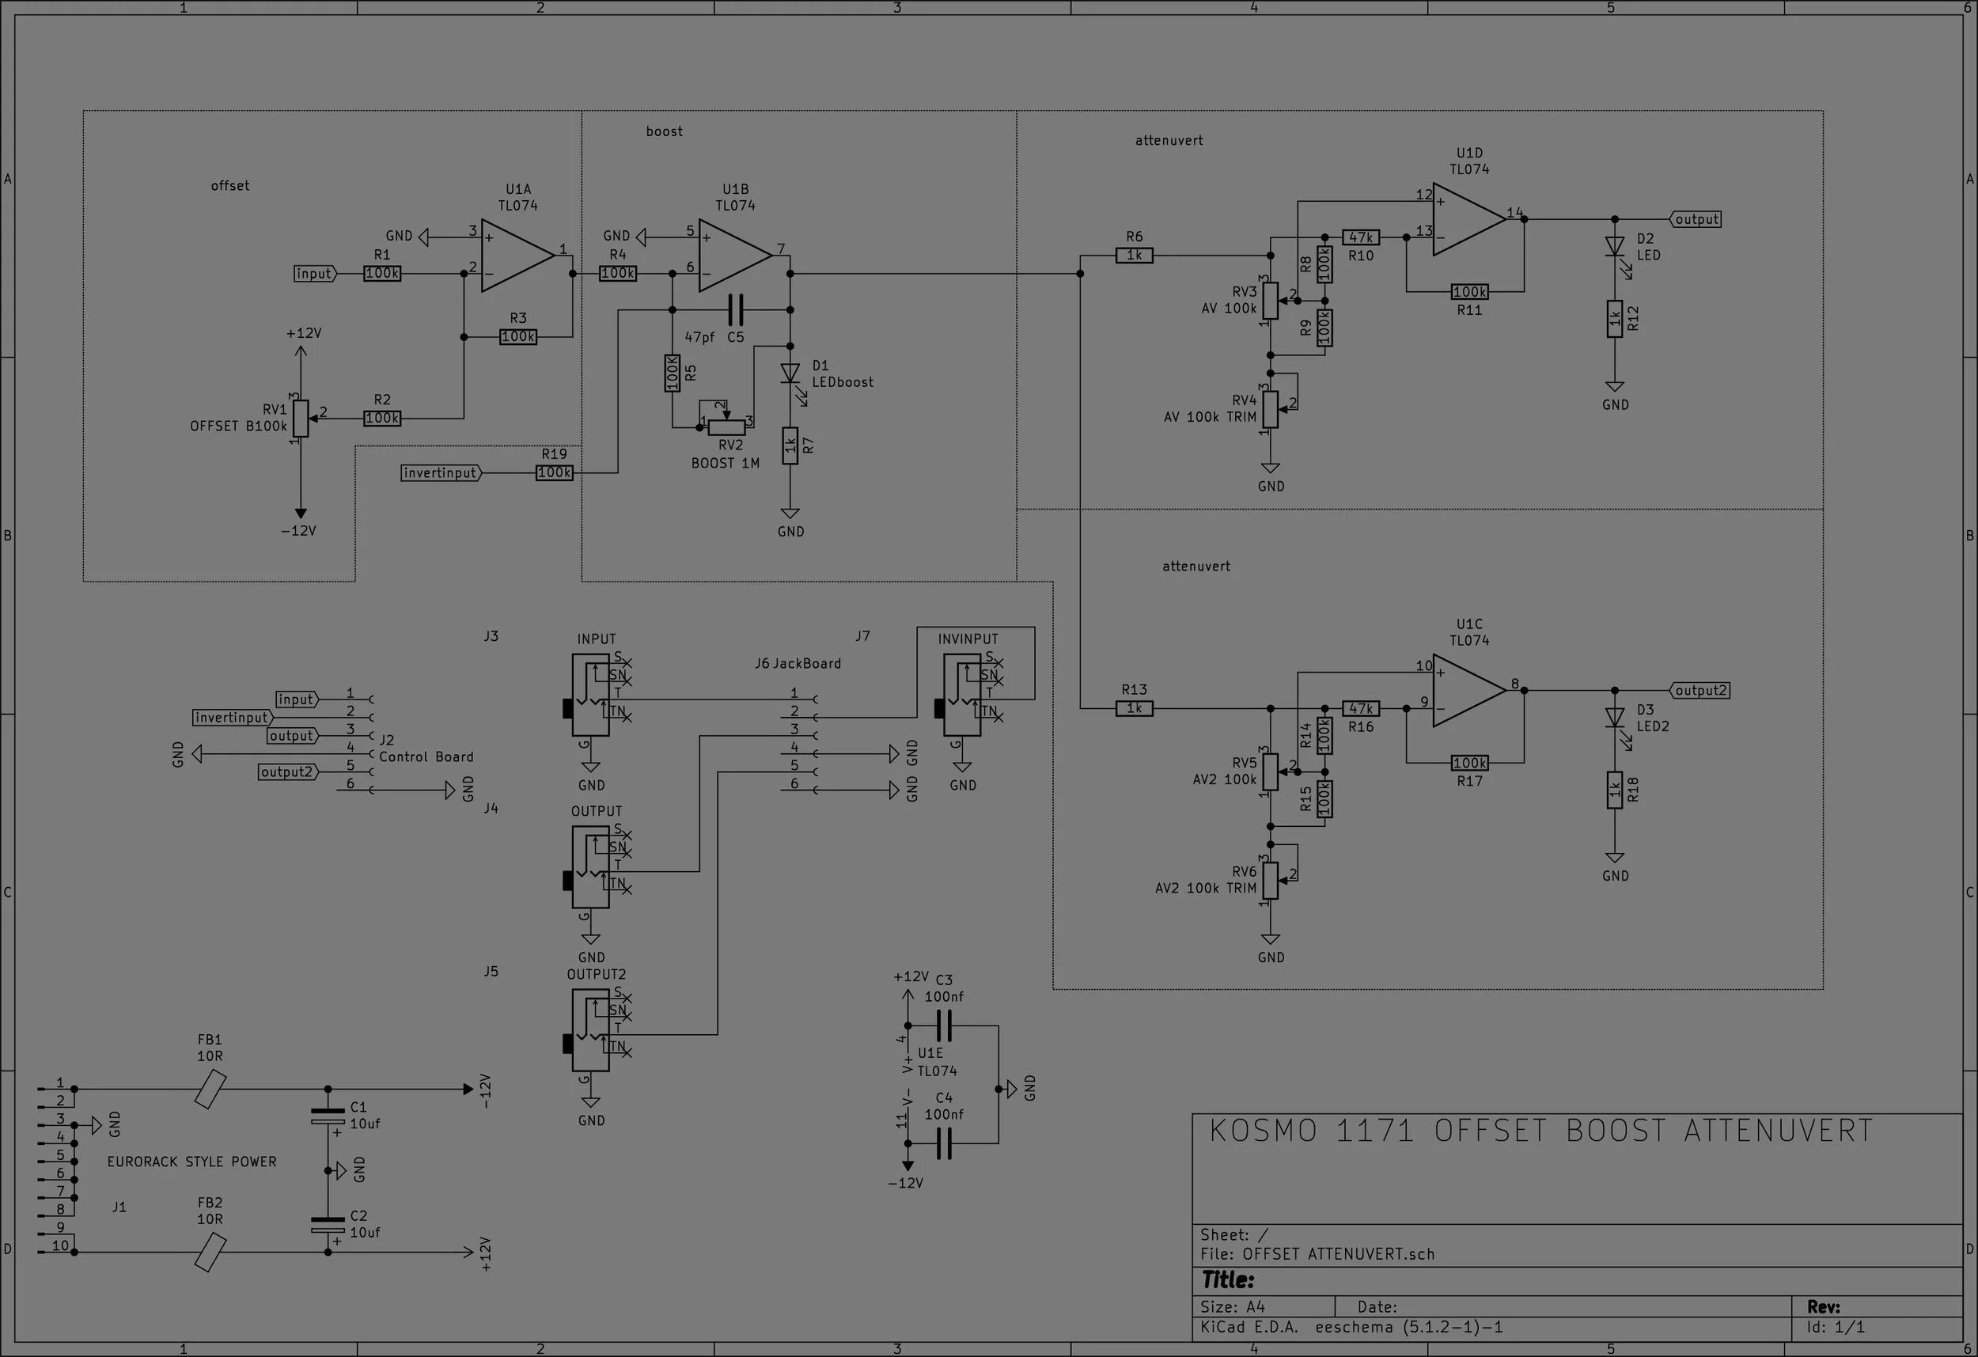Click the RV1 OFFSET B100k potentiometer

(x=300, y=418)
